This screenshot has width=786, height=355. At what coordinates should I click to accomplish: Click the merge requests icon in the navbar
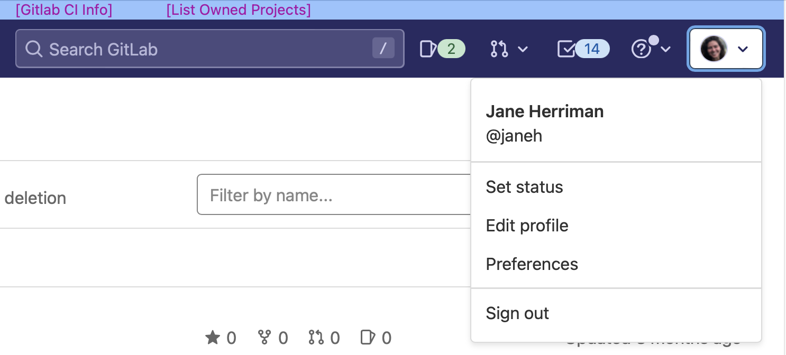499,49
